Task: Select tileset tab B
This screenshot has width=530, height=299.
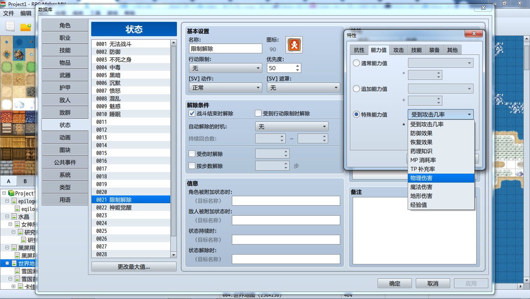Action: 25,181
